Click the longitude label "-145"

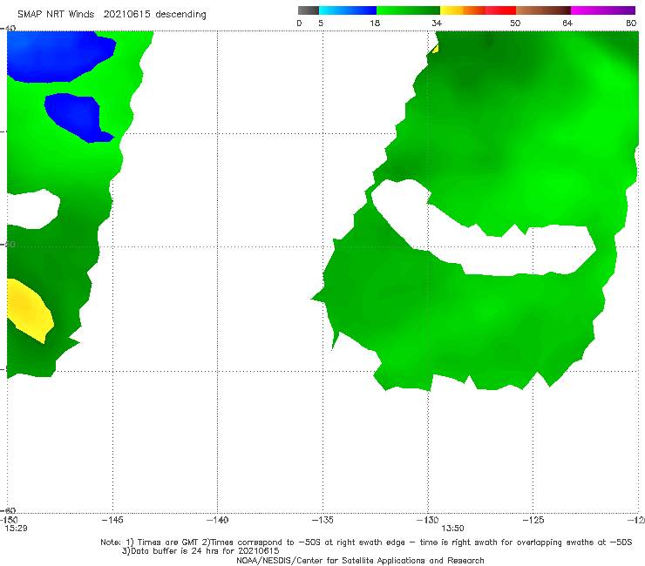pos(112,520)
